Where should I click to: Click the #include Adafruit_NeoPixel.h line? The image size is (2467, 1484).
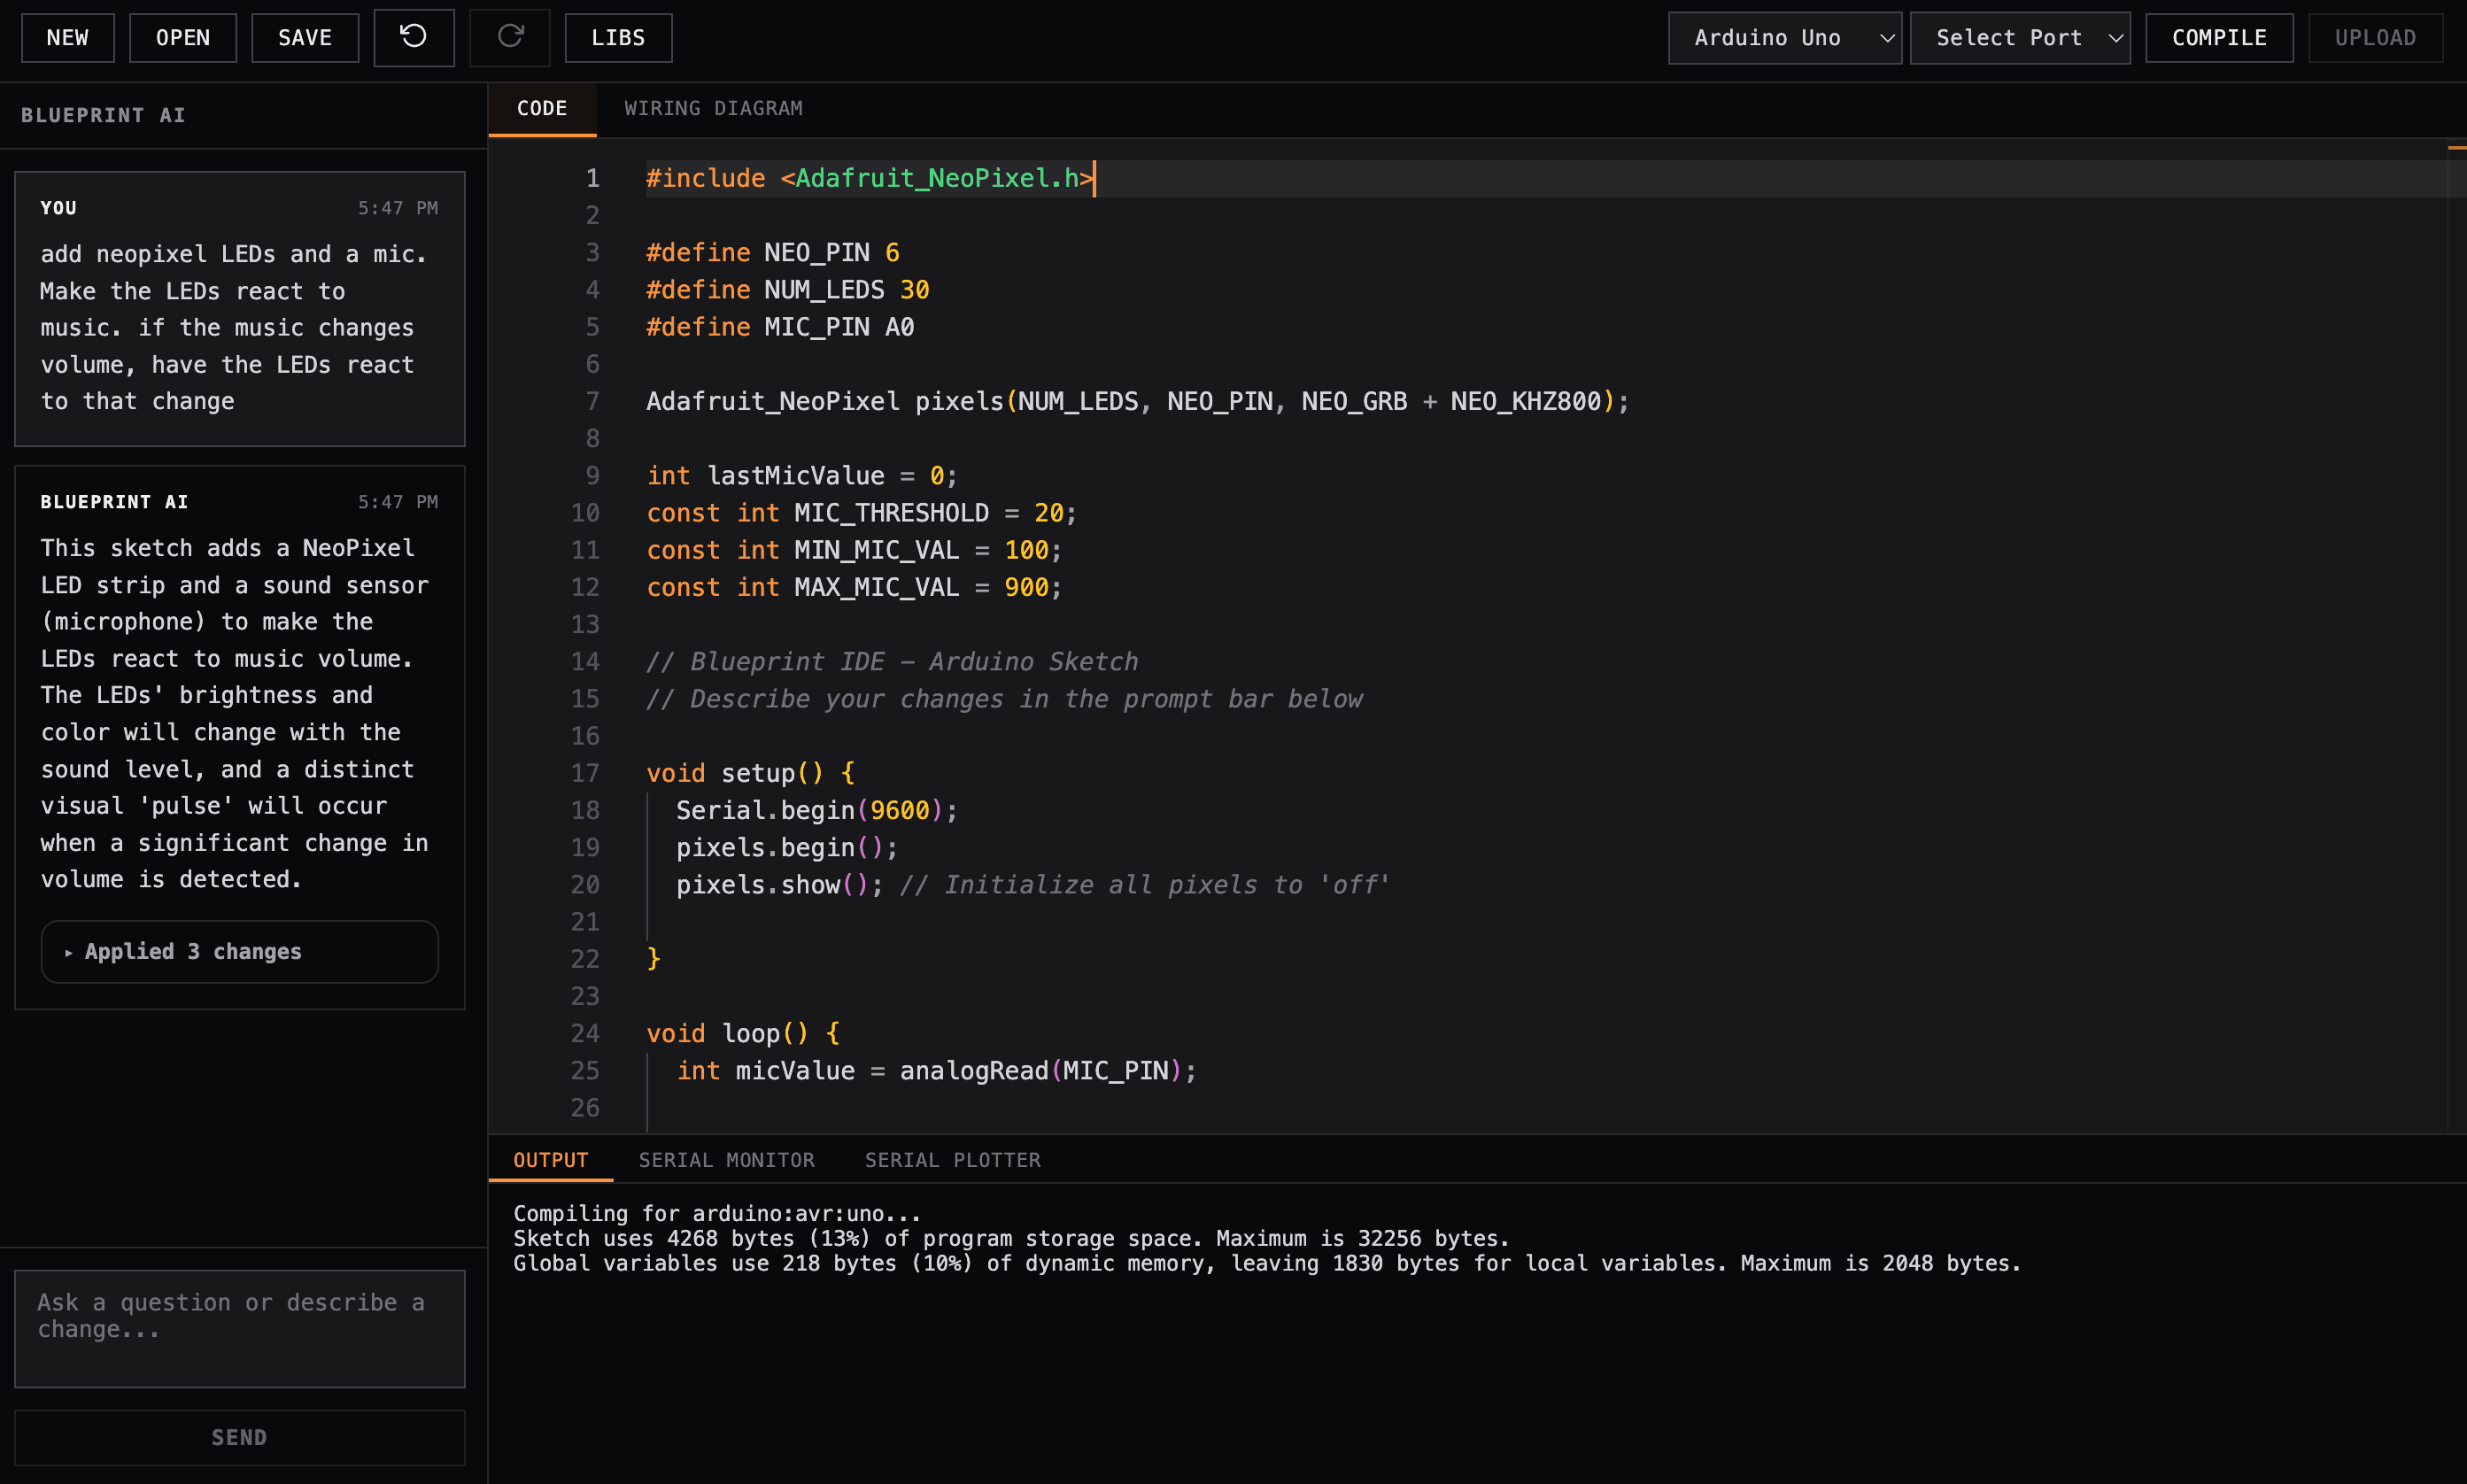coord(870,178)
